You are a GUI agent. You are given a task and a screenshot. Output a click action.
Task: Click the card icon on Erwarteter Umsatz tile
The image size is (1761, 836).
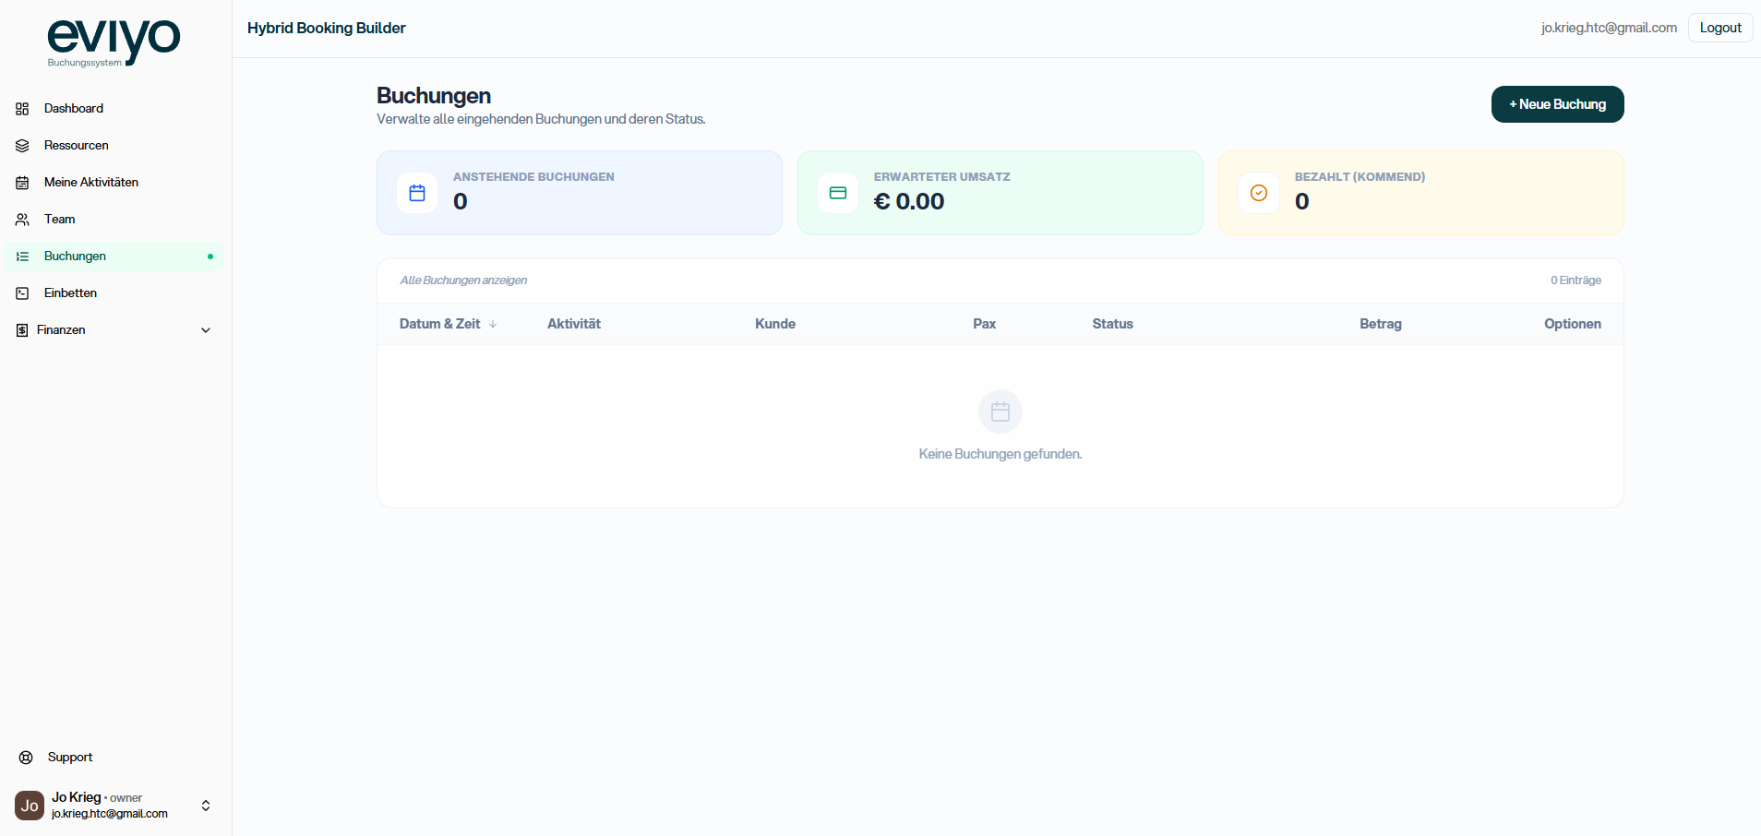[838, 193]
